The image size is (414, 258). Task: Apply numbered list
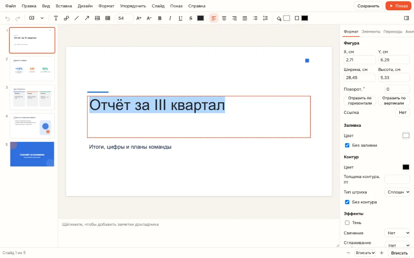coord(265,18)
